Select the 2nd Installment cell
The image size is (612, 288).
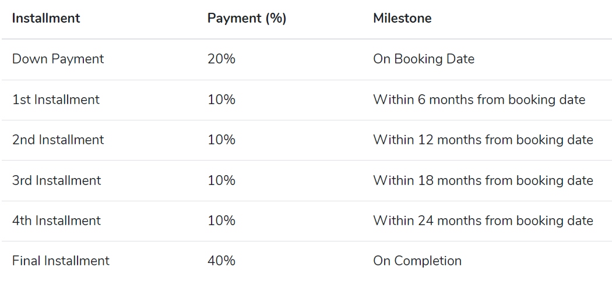(58, 140)
